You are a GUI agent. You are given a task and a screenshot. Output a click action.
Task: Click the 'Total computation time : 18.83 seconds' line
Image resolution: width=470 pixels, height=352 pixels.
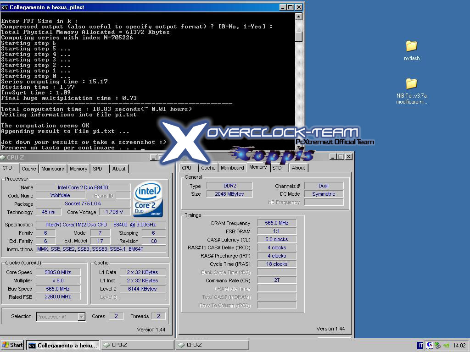click(x=96, y=109)
